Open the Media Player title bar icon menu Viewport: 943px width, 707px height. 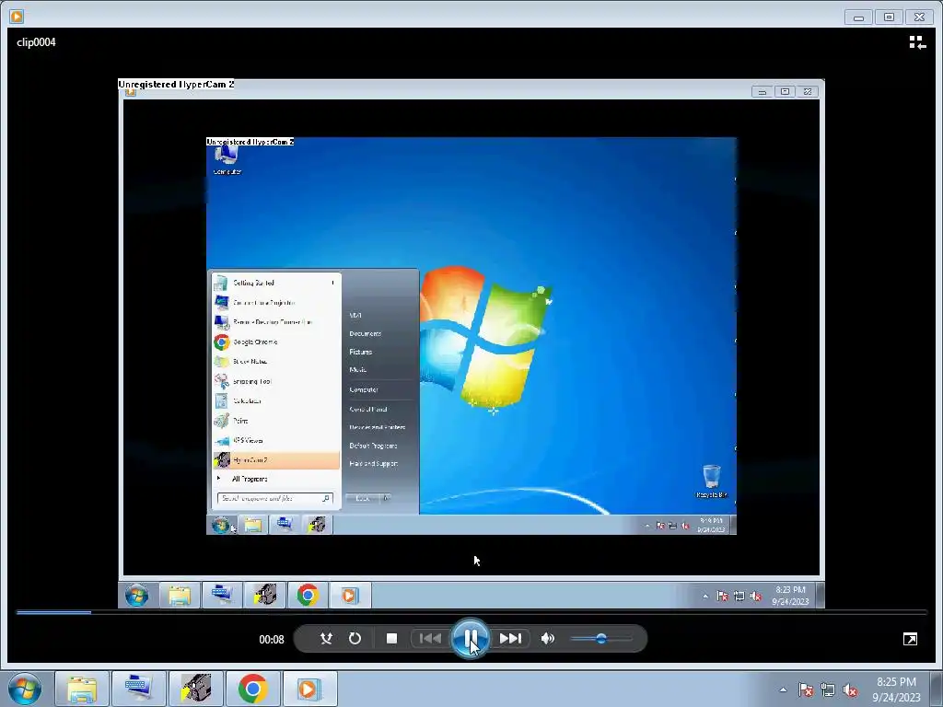[x=17, y=17]
